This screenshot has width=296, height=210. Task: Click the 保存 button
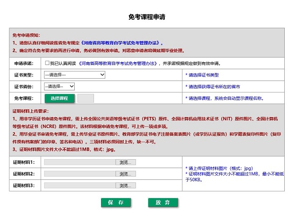tap(116, 202)
